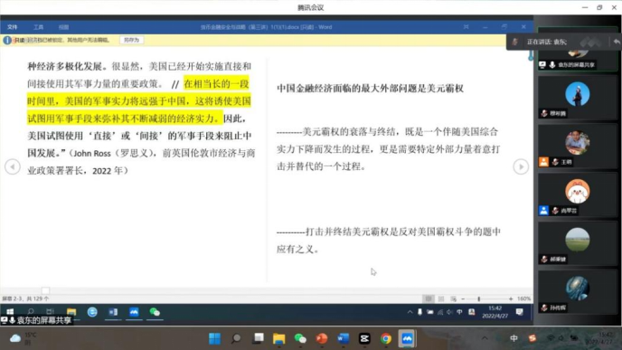Click the 另存为 button in yellow bar
This screenshot has width=622, height=350.
pos(132,40)
